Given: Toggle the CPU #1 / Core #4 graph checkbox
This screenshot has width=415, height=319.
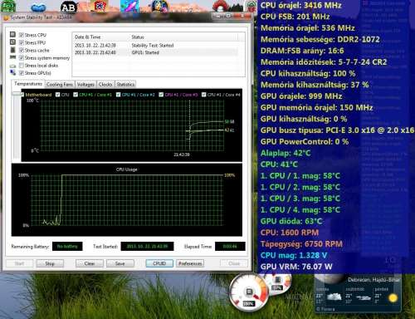Looking at the screenshot, I should tap(203, 95).
